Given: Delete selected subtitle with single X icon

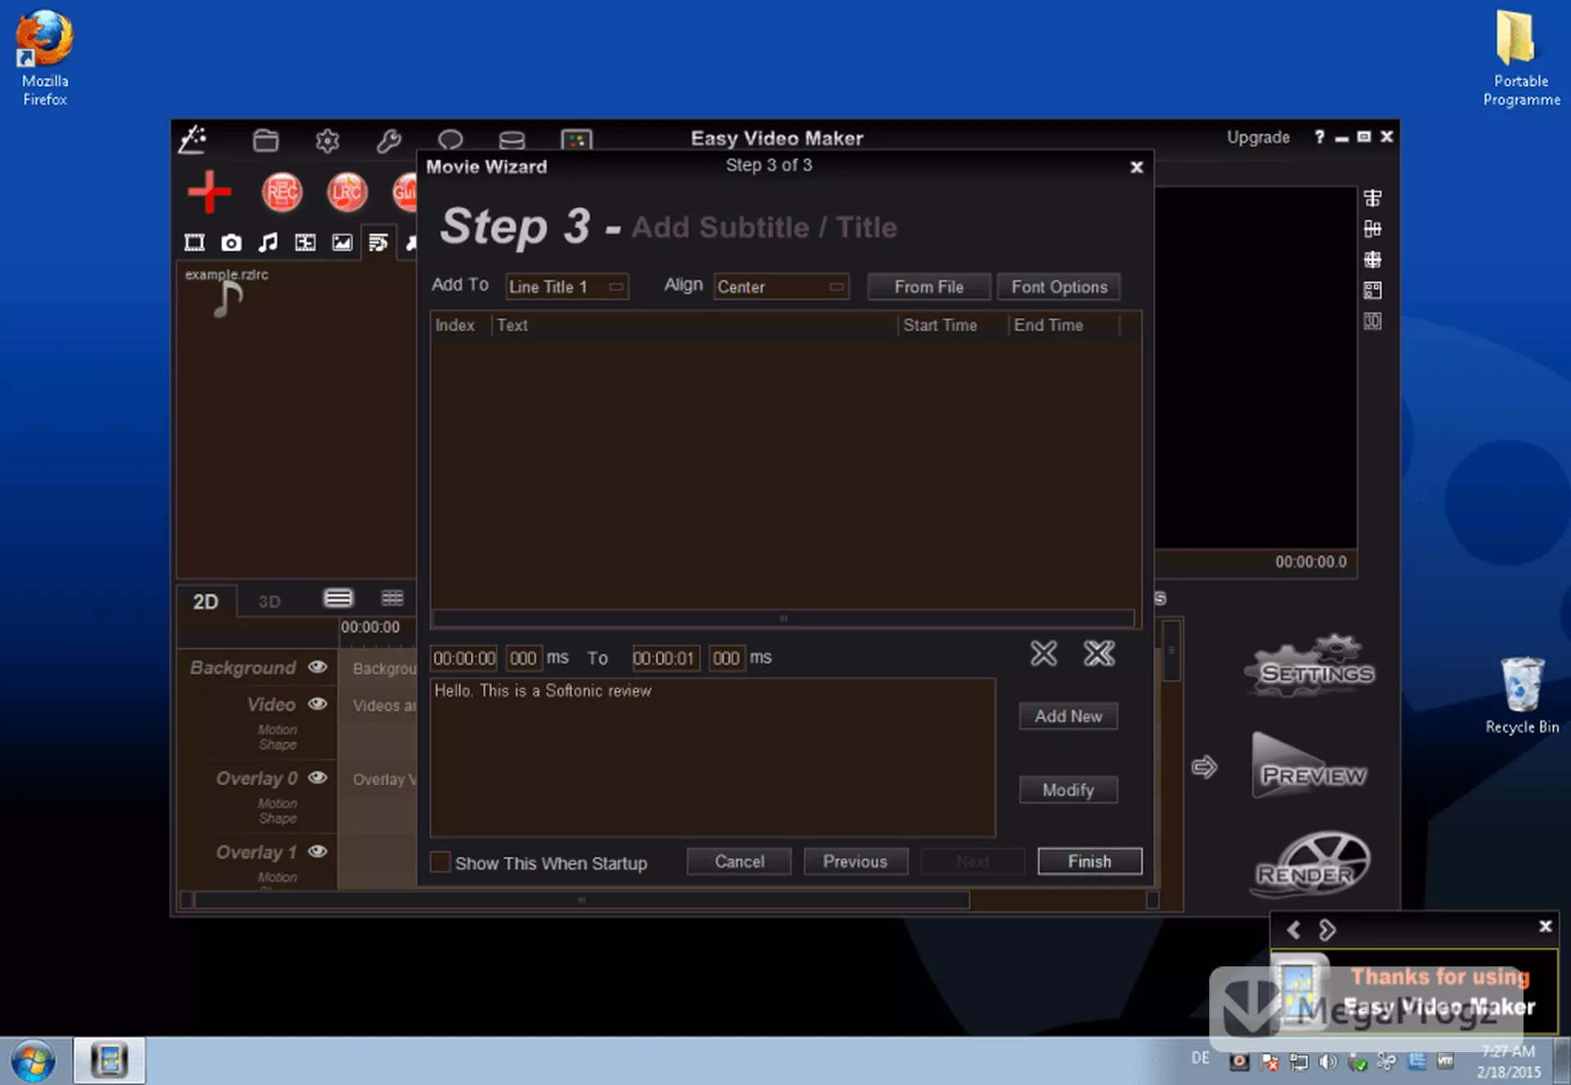Looking at the screenshot, I should tap(1043, 653).
